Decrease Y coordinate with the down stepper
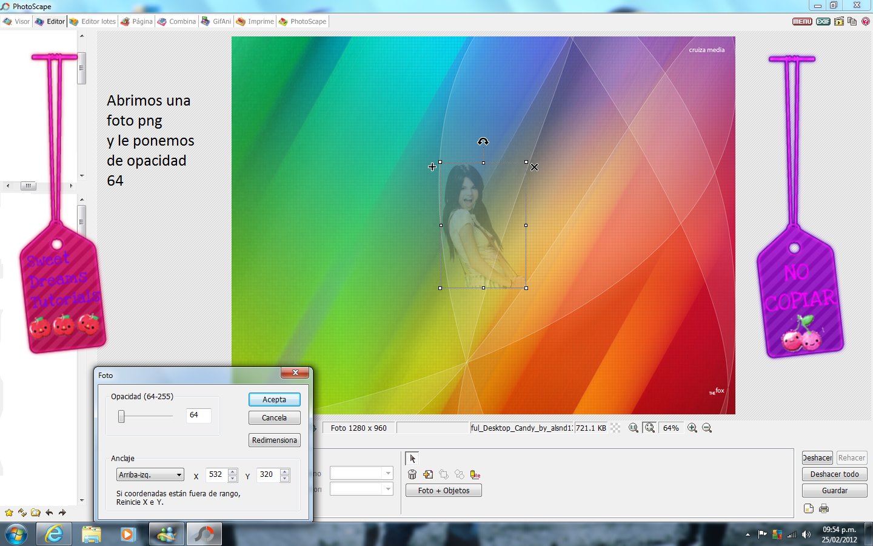This screenshot has width=873, height=546. (x=285, y=479)
